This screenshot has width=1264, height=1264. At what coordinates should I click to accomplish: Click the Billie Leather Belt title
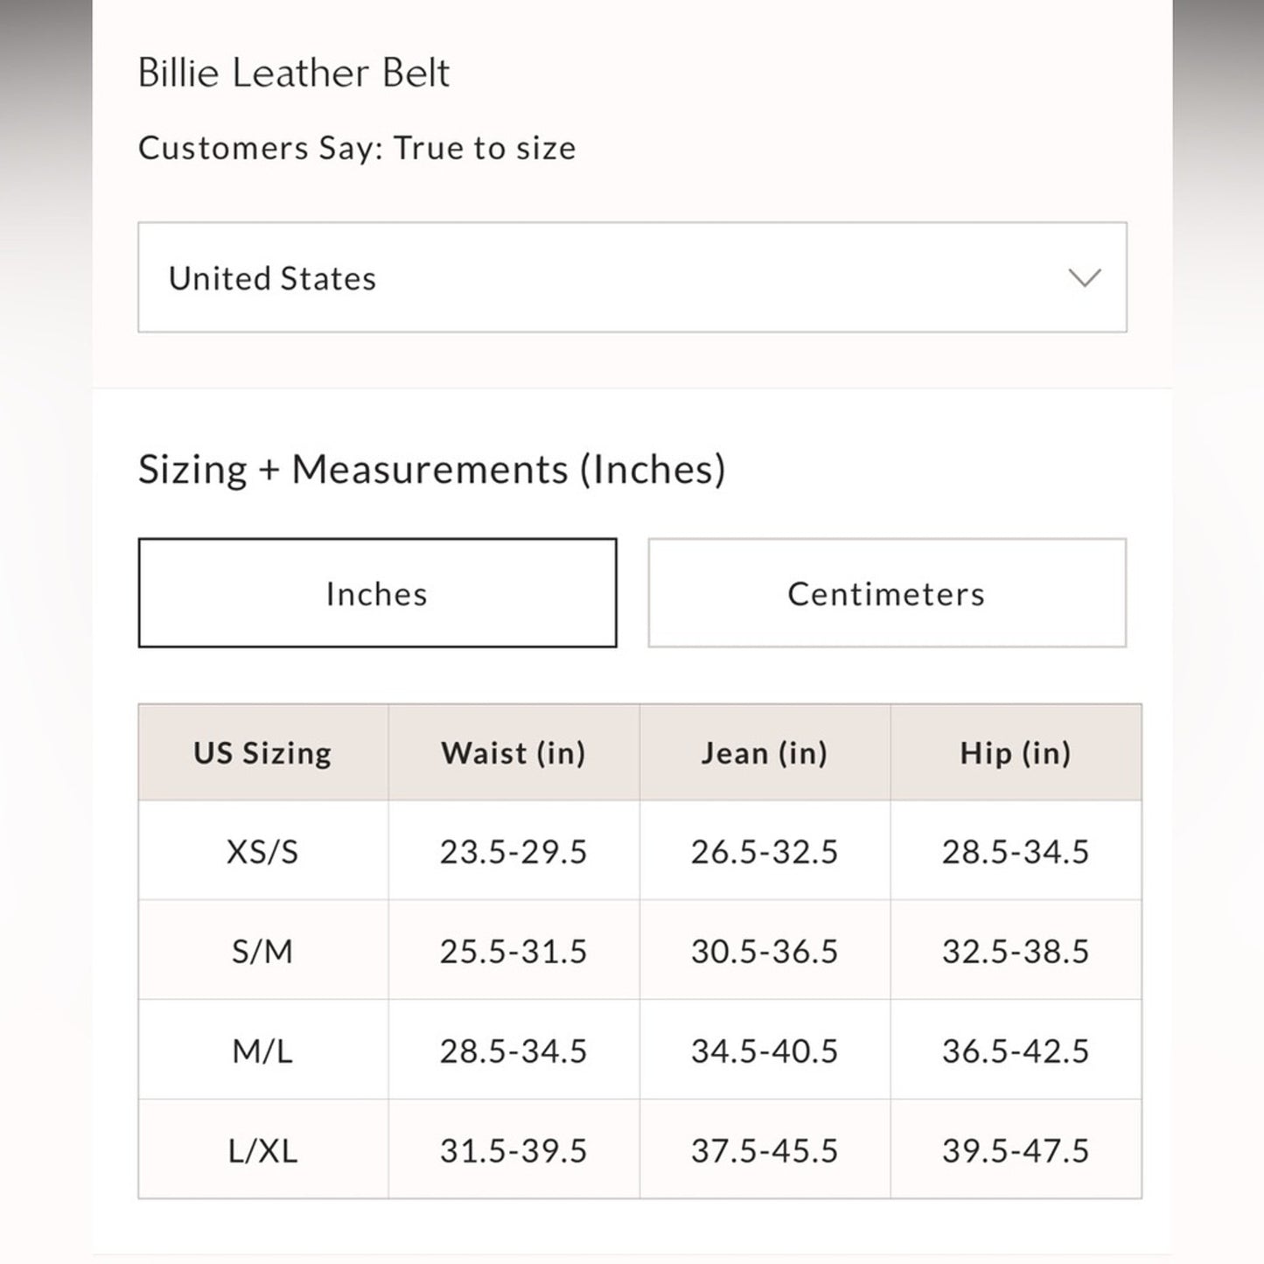click(293, 73)
